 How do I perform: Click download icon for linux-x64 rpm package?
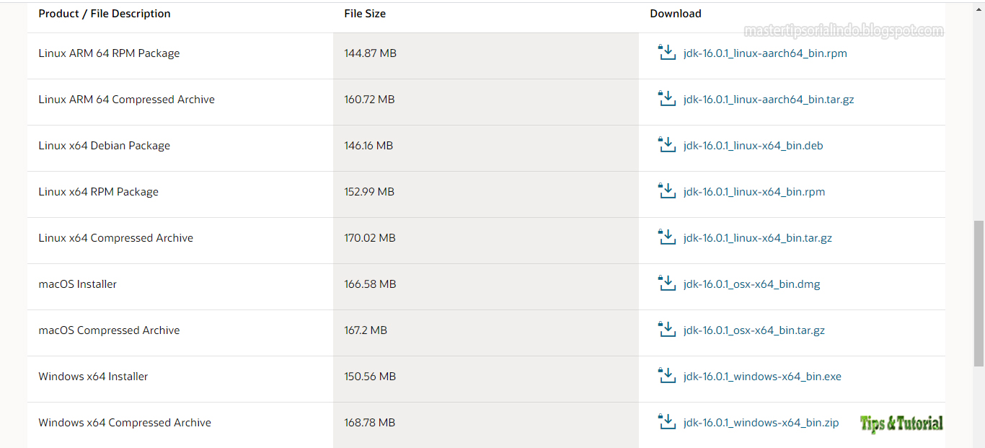tap(667, 191)
